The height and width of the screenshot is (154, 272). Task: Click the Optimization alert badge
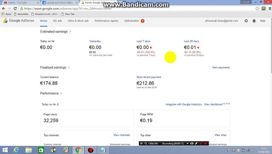click(x=143, y=21)
